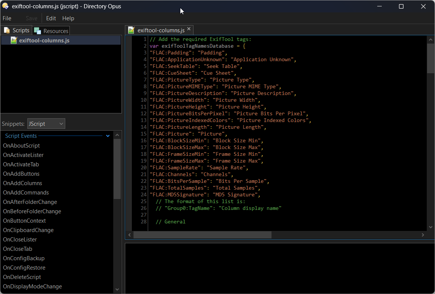
Task: Insert the OnAddCommands snippet
Action: click(x=26, y=193)
